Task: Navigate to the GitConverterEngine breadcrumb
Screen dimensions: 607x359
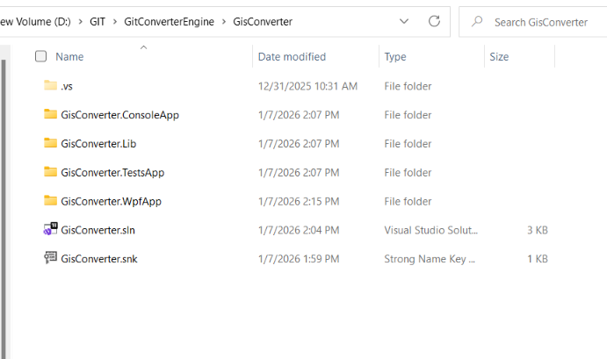Action: [x=169, y=22]
